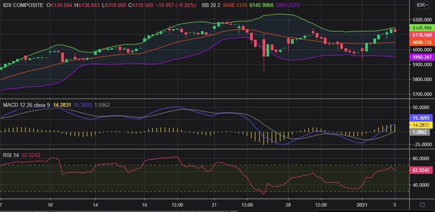Image resolution: width=435 pixels, height=212 pixels.
Task: Open the IDR currency dropdown
Action: point(423,5)
